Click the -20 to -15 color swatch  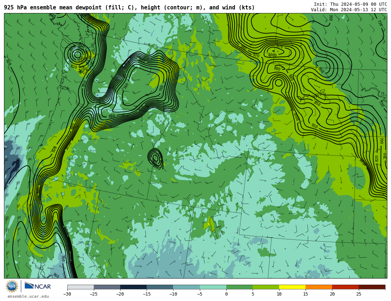(x=133, y=287)
